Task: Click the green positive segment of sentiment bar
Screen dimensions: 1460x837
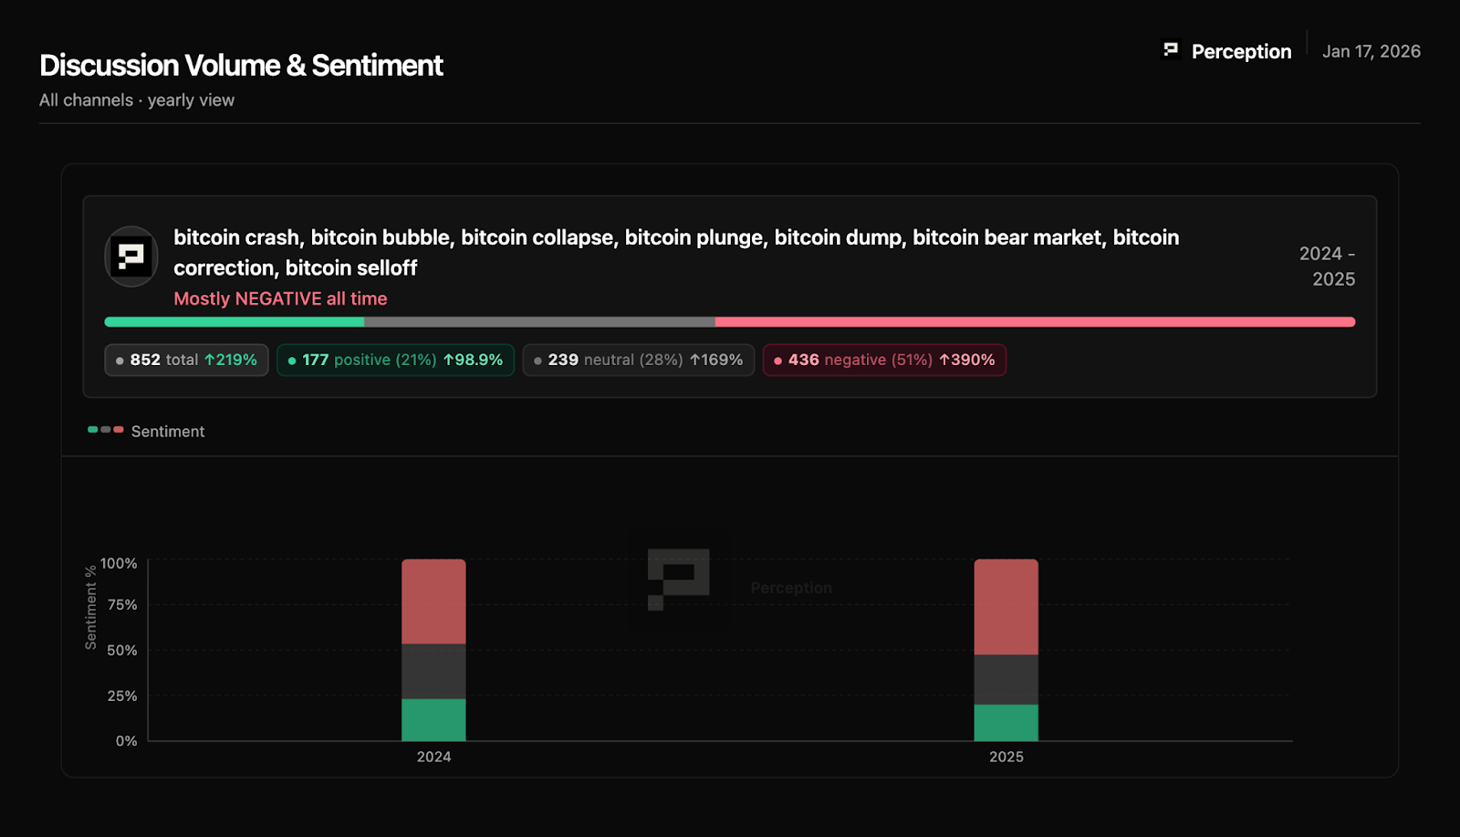Action: point(235,322)
